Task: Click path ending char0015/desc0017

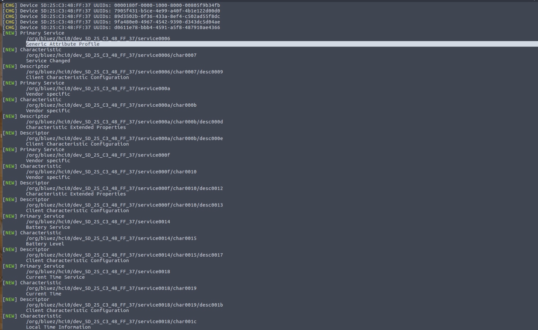Action: 124,255
